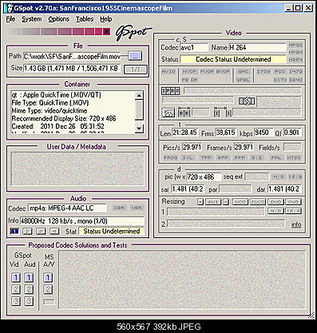Click the audio Info field 48000Hz
Image resolution: width=317 pixels, height=333 pixels.
(x=82, y=220)
